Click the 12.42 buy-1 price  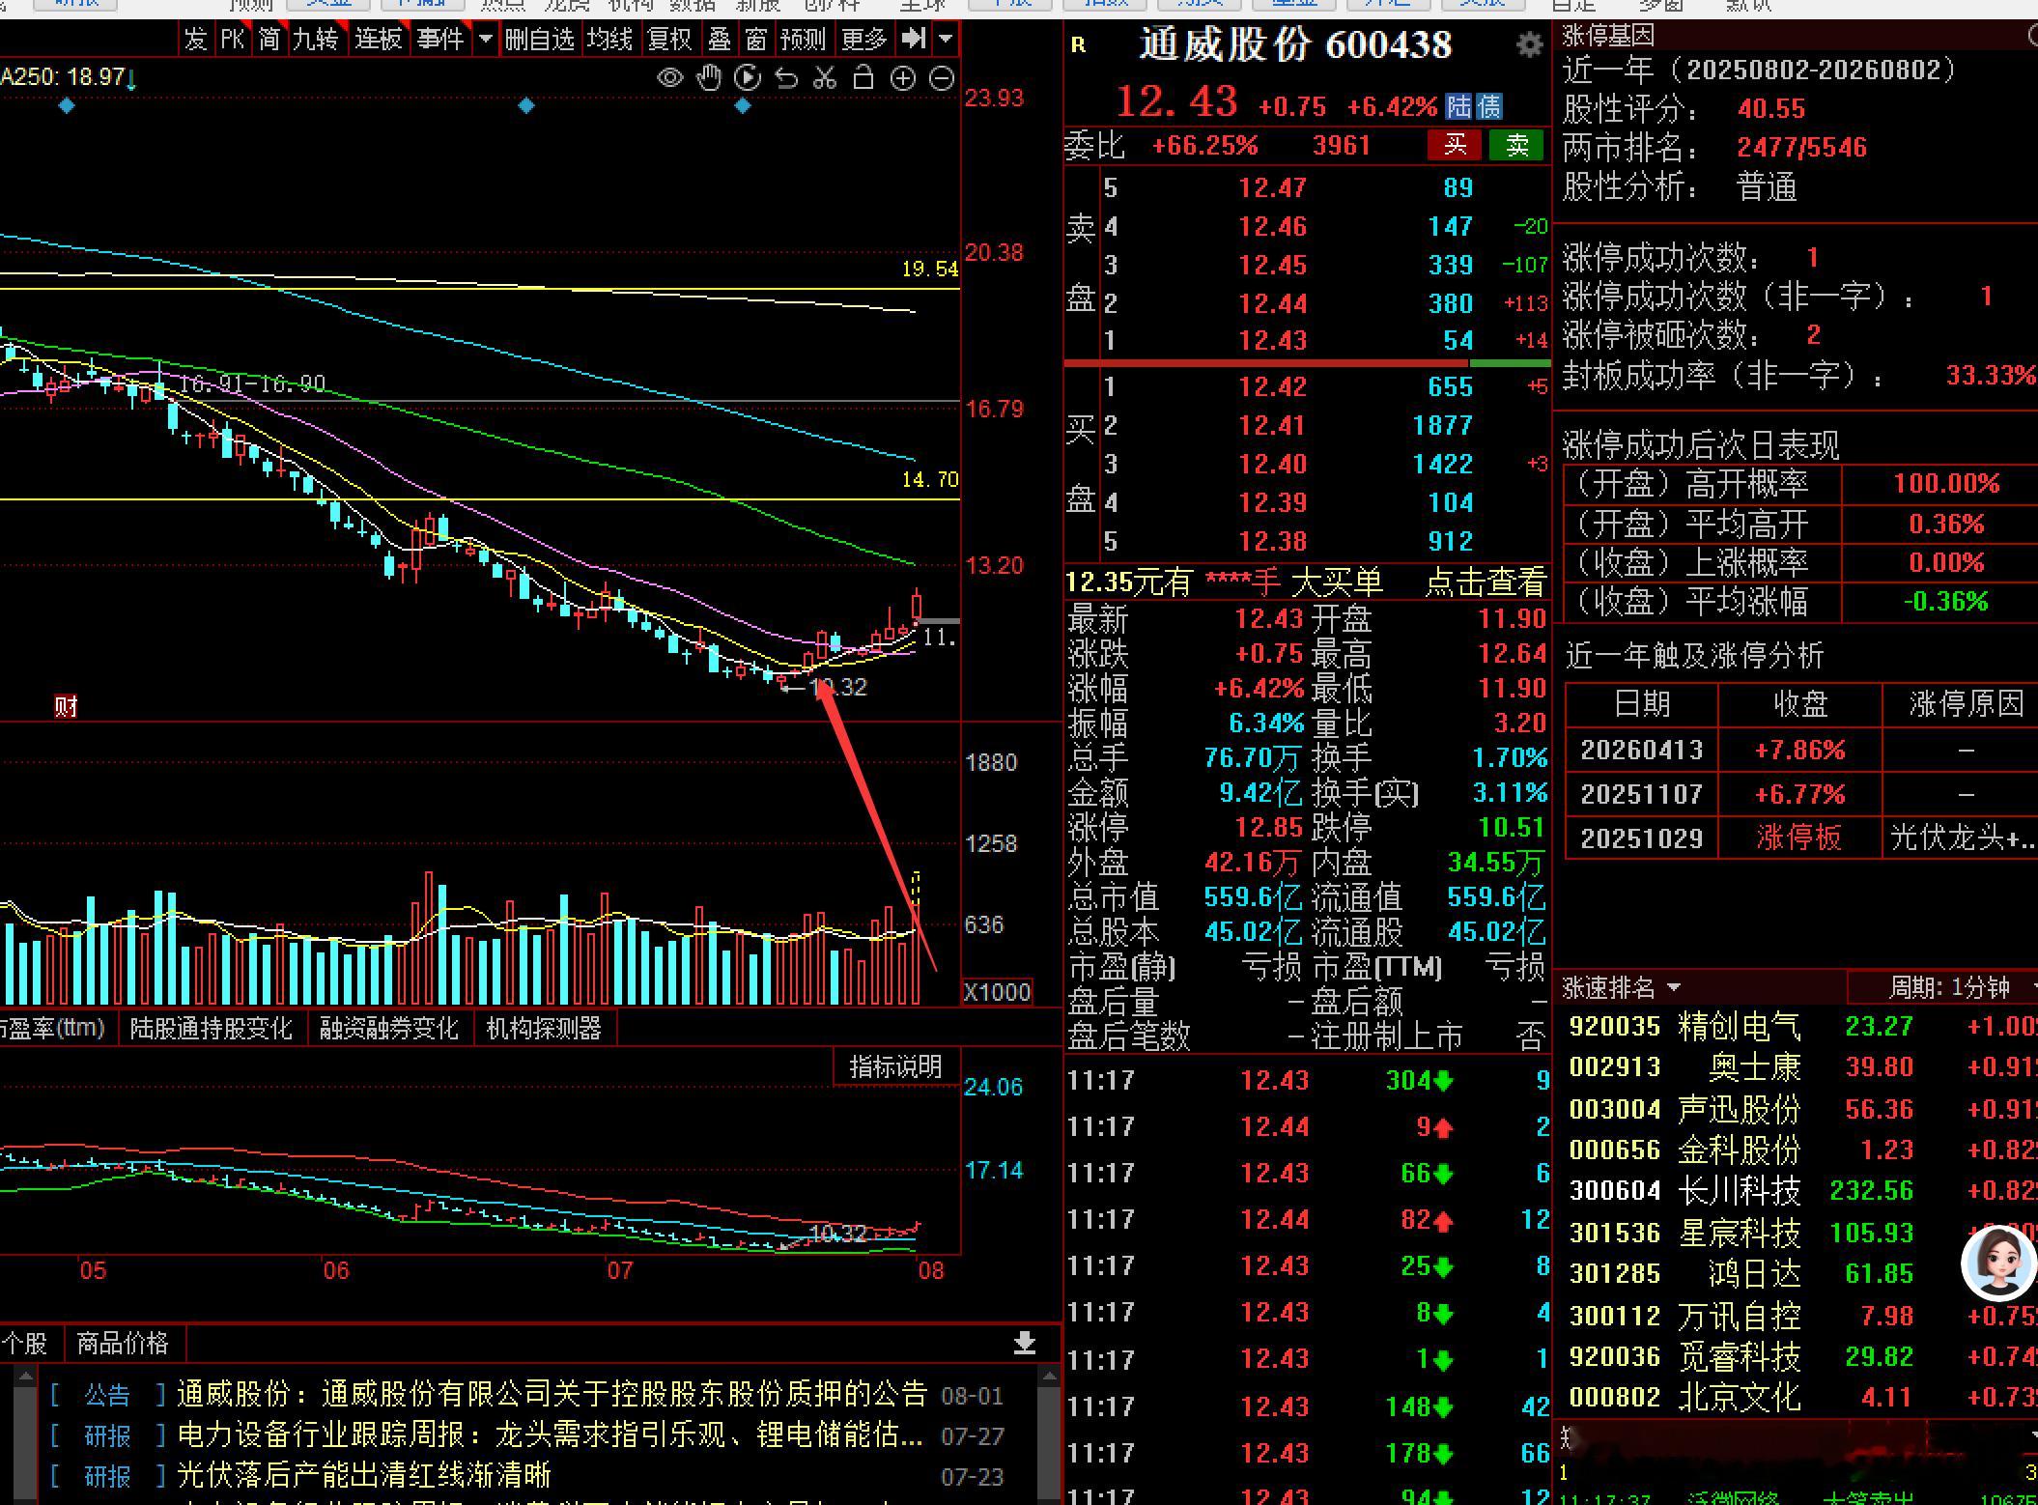(x=1272, y=386)
